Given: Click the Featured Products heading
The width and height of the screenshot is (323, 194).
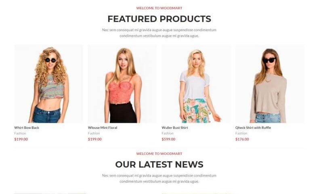Looking at the screenshot, I should pos(159,19).
